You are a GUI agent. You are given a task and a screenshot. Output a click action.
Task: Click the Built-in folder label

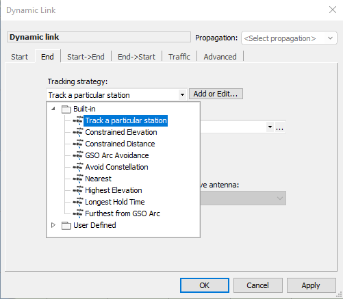pos(84,109)
